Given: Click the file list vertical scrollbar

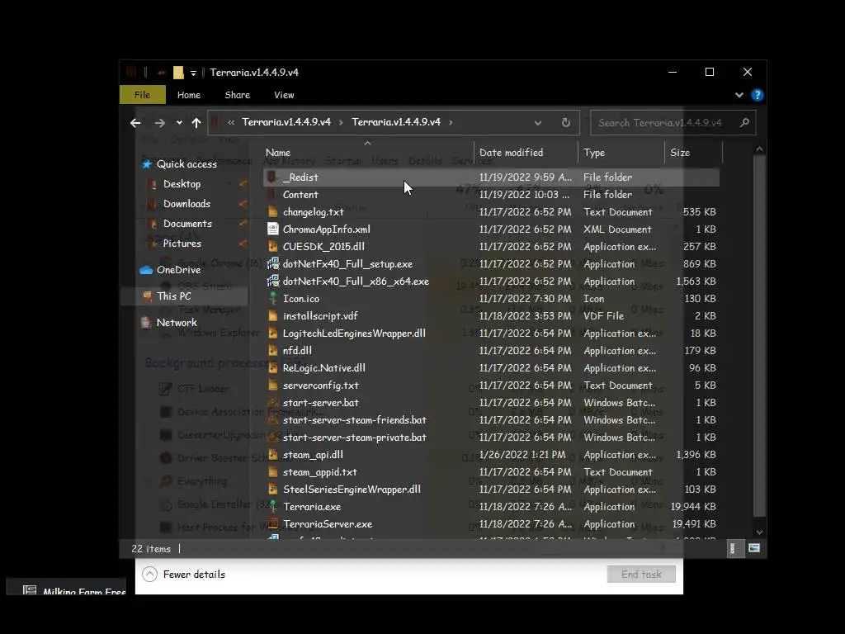Looking at the screenshot, I should pos(759,336).
